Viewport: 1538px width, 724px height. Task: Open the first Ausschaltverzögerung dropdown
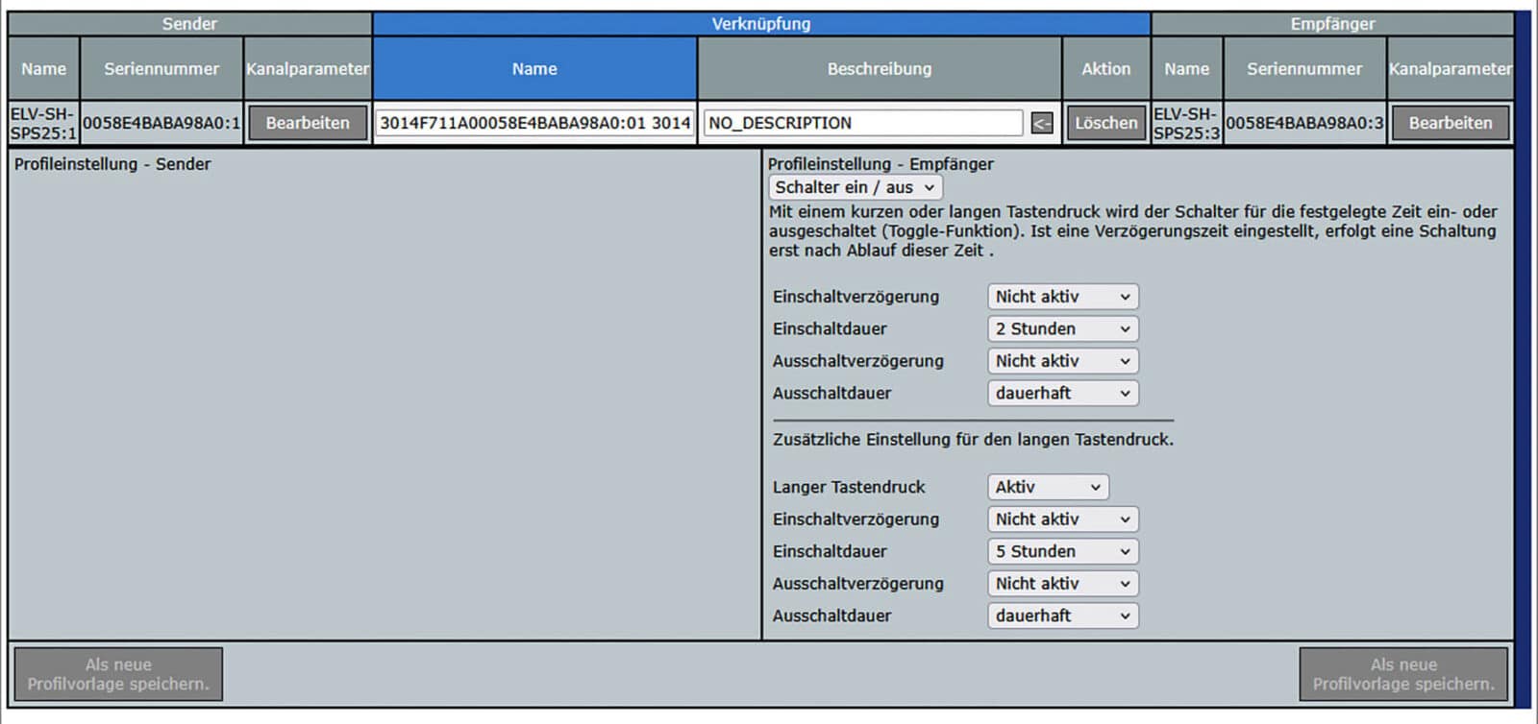coord(1062,361)
